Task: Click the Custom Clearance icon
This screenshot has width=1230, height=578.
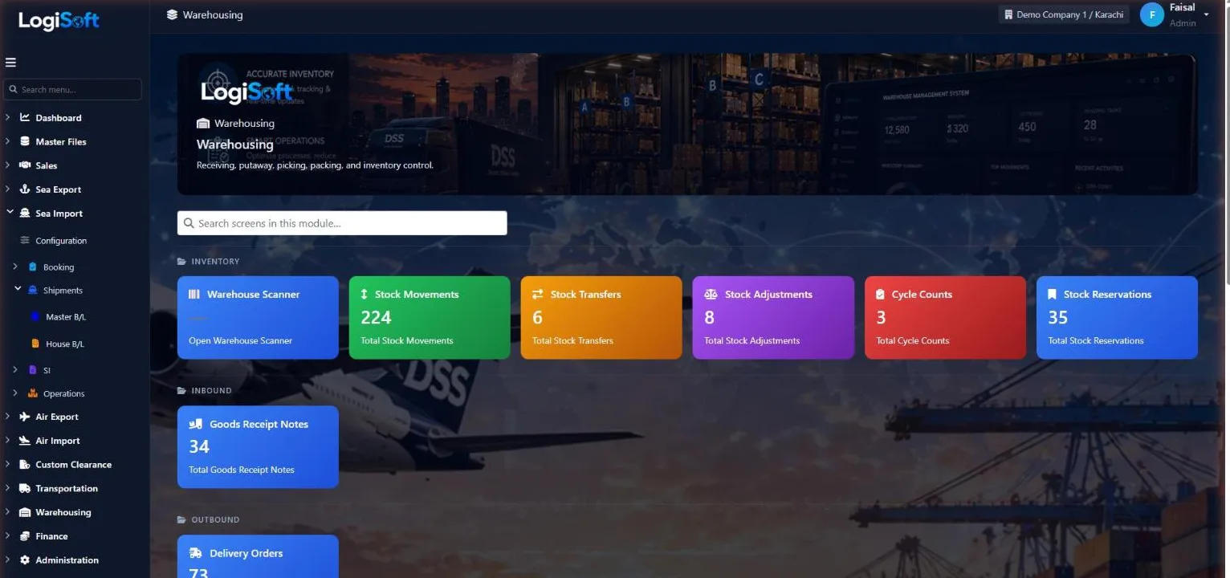Action: (25, 464)
